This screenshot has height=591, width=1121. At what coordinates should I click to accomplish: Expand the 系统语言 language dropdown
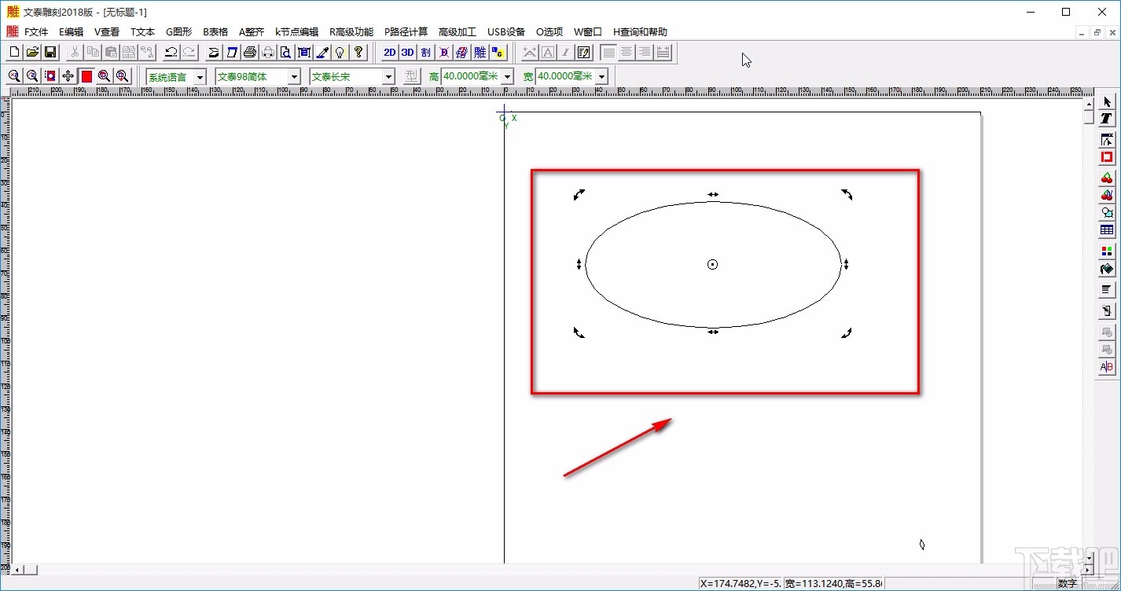click(200, 77)
